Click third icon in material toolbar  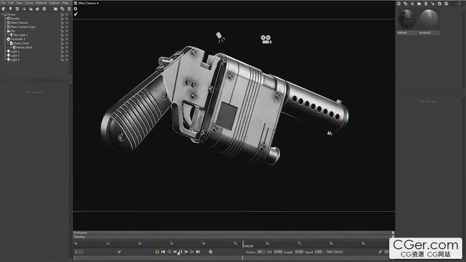pos(412,4)
